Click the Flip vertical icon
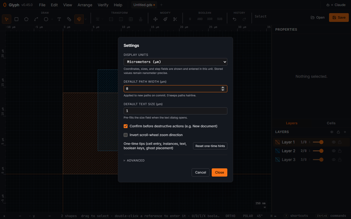This screenshot has width=351, height=219. coord(121,19)
